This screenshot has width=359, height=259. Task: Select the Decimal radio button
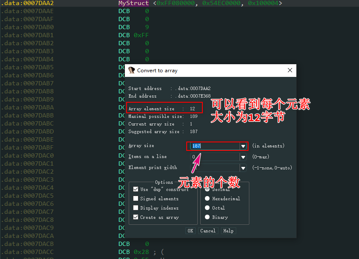point(207,189)
